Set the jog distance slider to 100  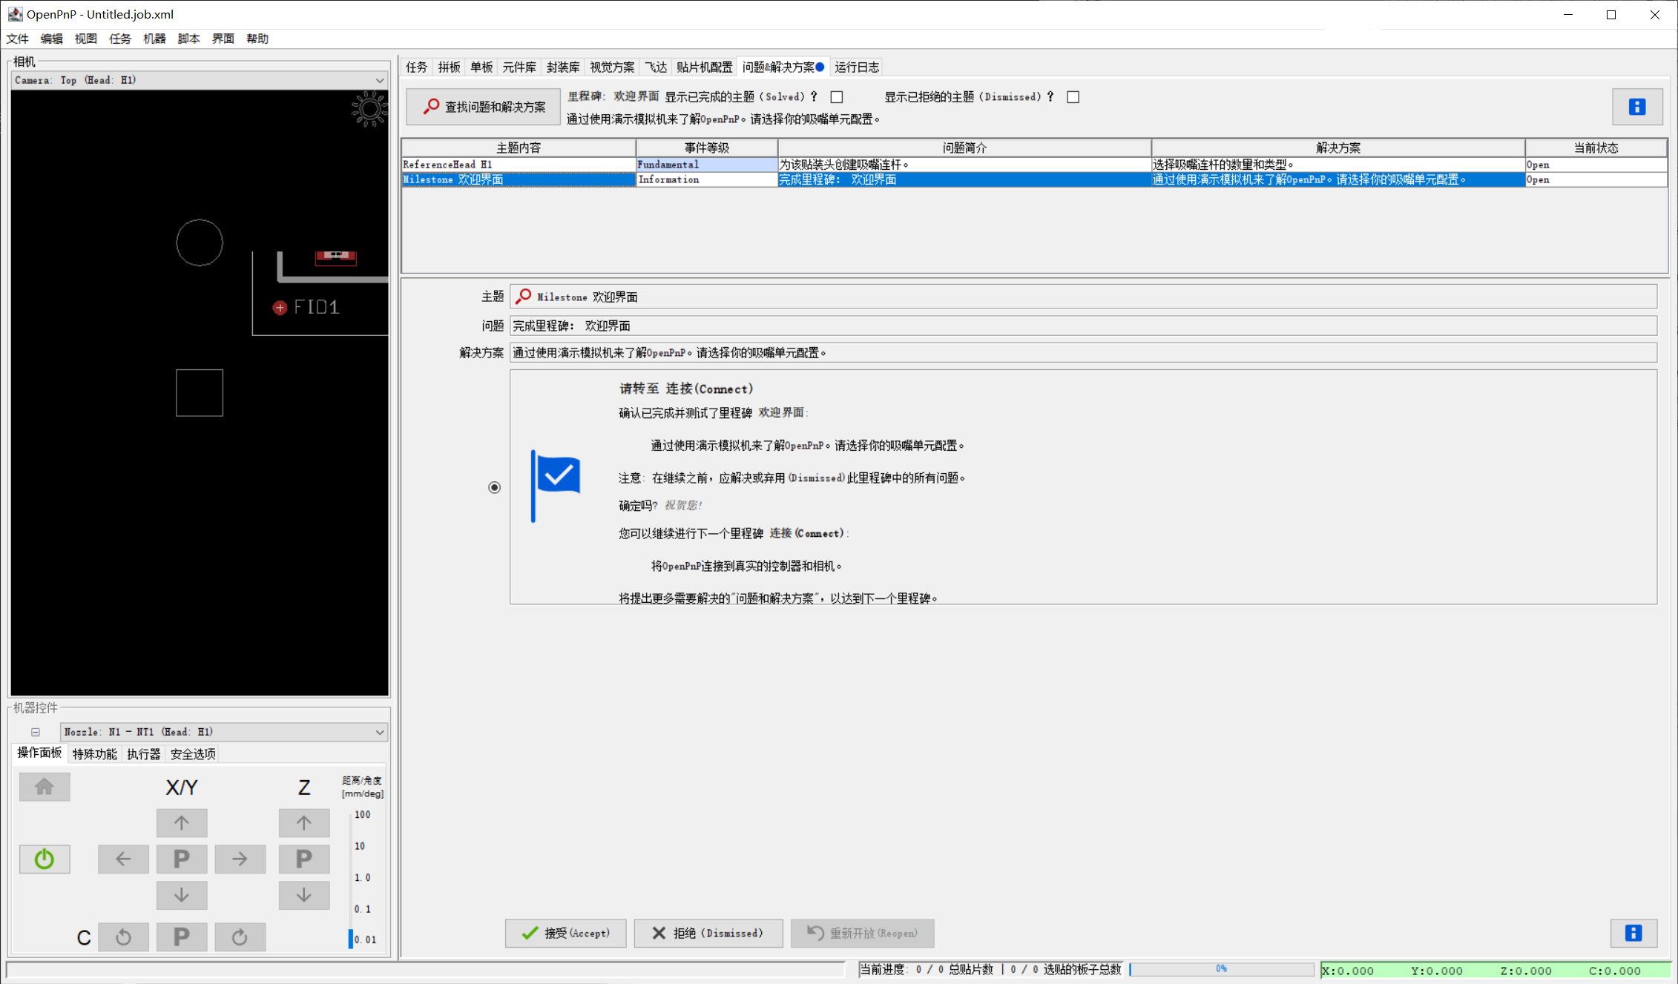[349, 814]
